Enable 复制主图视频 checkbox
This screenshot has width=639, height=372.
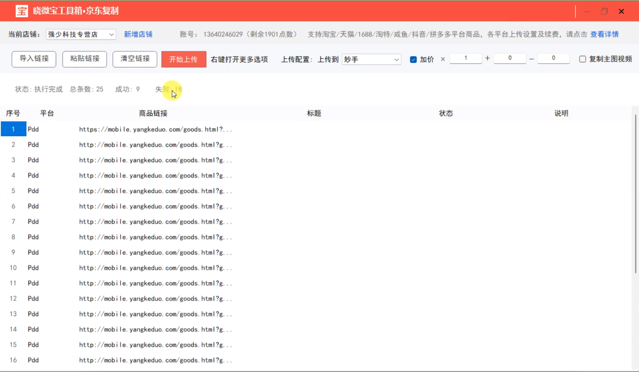(x=582, y=59)
